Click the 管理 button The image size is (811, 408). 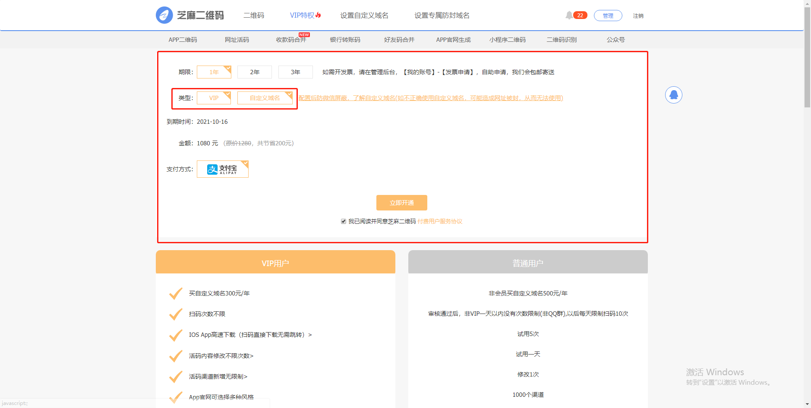tap(608, 16)
